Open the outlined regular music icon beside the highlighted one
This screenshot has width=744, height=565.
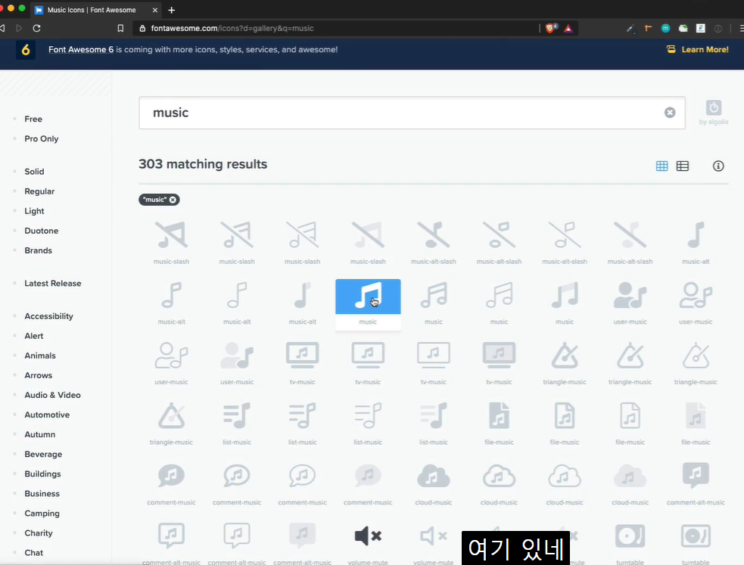(433, 295)
